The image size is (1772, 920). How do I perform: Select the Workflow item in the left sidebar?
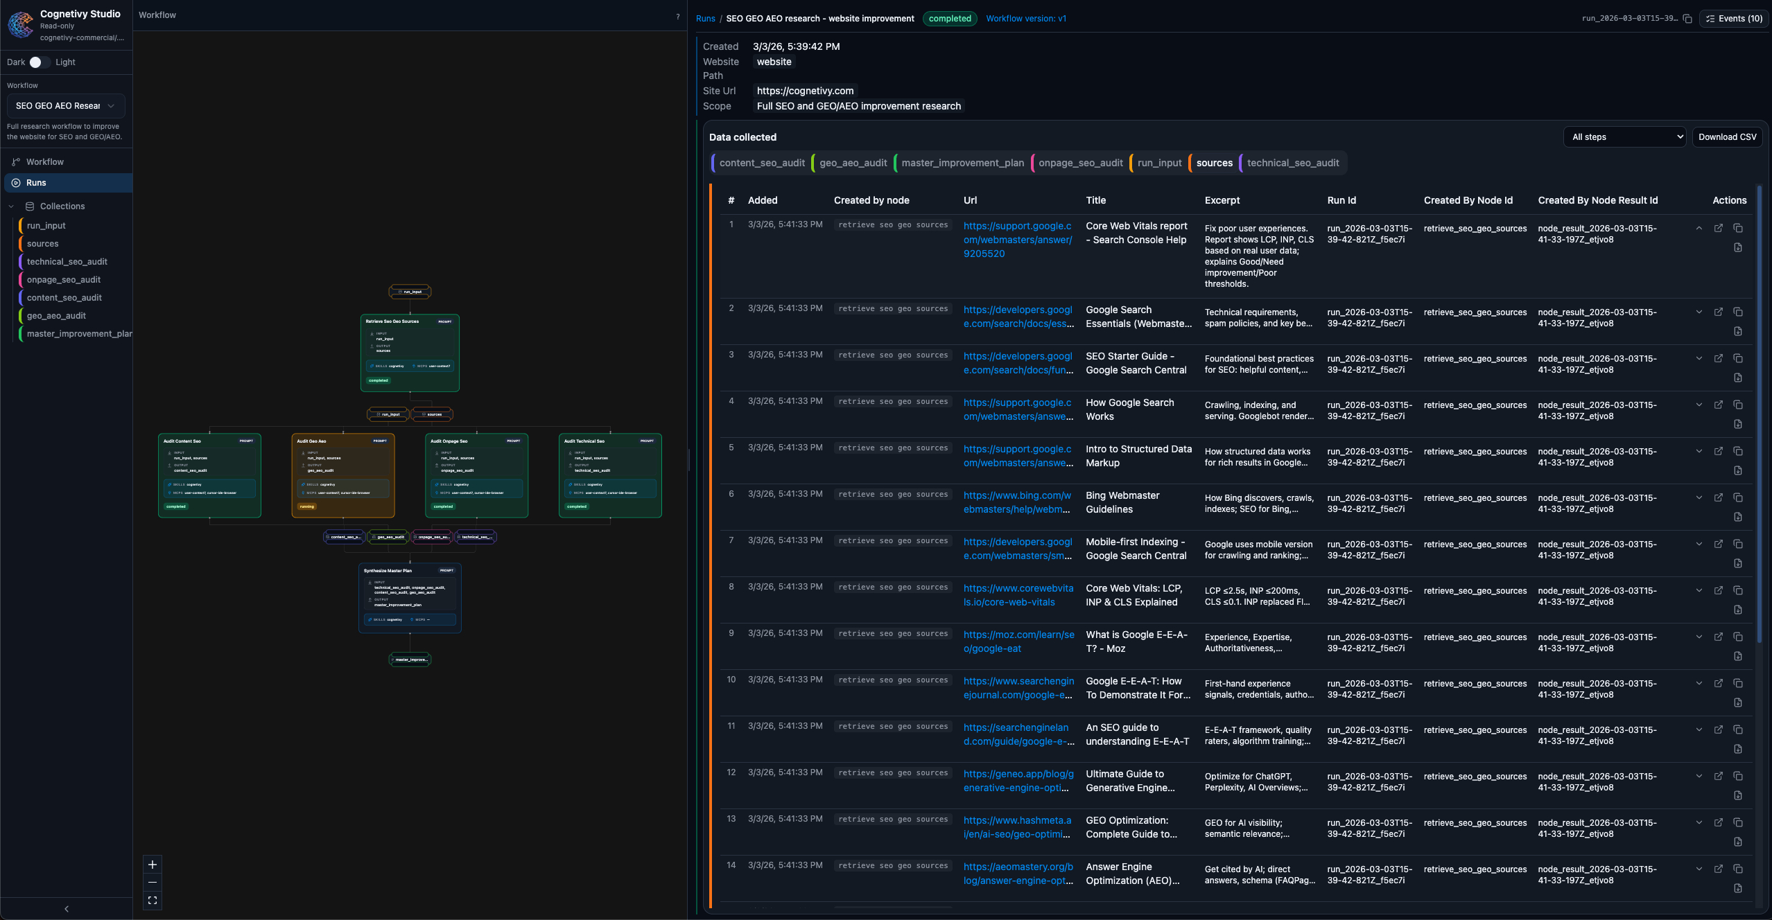pyautogui.click(x=46, y=161)
